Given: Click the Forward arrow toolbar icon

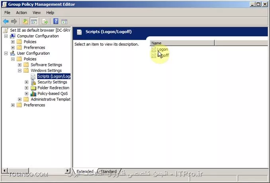Looking at the screenshot, I should click(x=14, y=21).
